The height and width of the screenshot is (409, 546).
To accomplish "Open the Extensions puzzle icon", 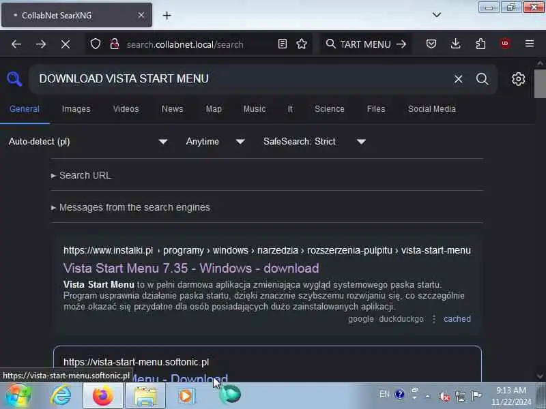I will pyautogui.click(x=480, y=44).
